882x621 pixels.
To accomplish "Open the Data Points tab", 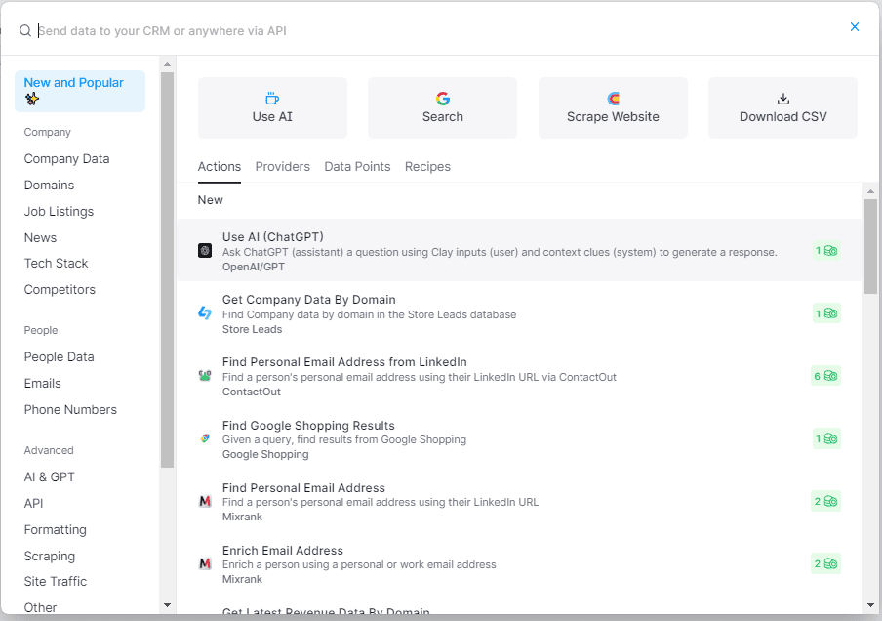I will (357, 167).
